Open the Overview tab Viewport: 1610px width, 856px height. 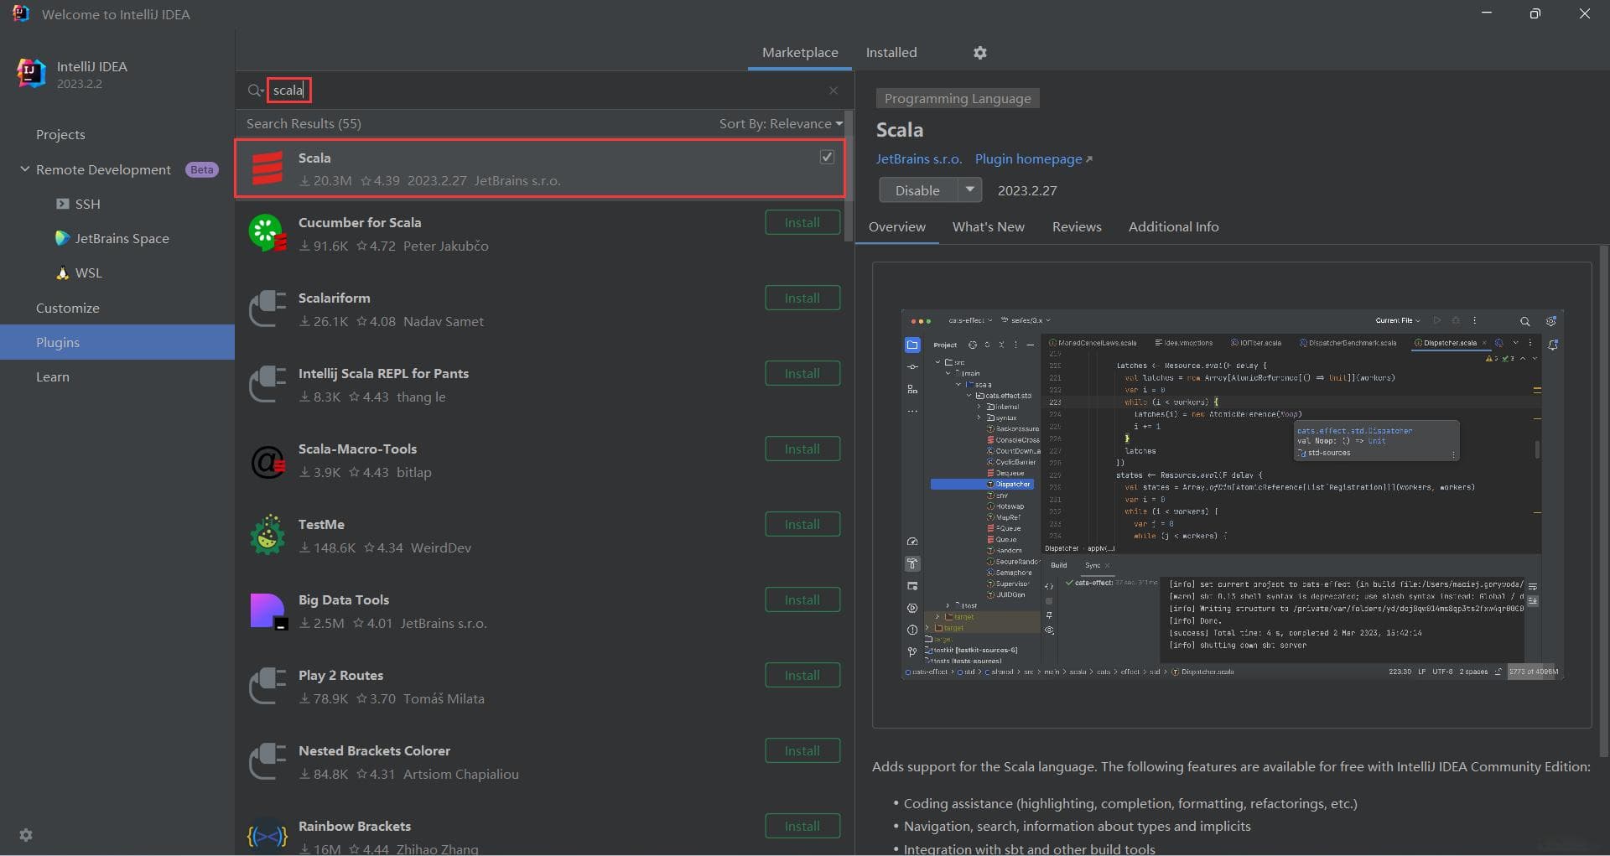(x=896, y=226)
